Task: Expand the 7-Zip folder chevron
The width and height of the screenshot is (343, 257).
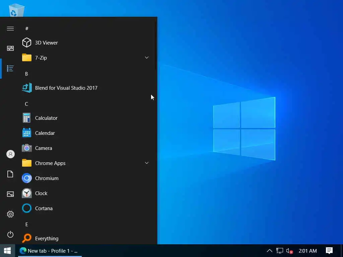Action: (x=147, y=58)
